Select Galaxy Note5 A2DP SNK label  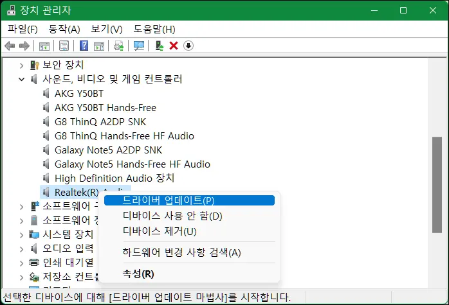(x=108, y=150)
